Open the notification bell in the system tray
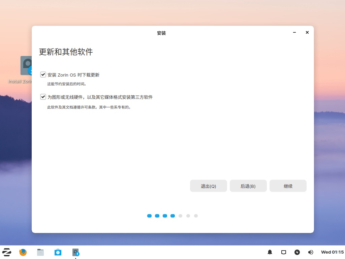 pos(270,252)
